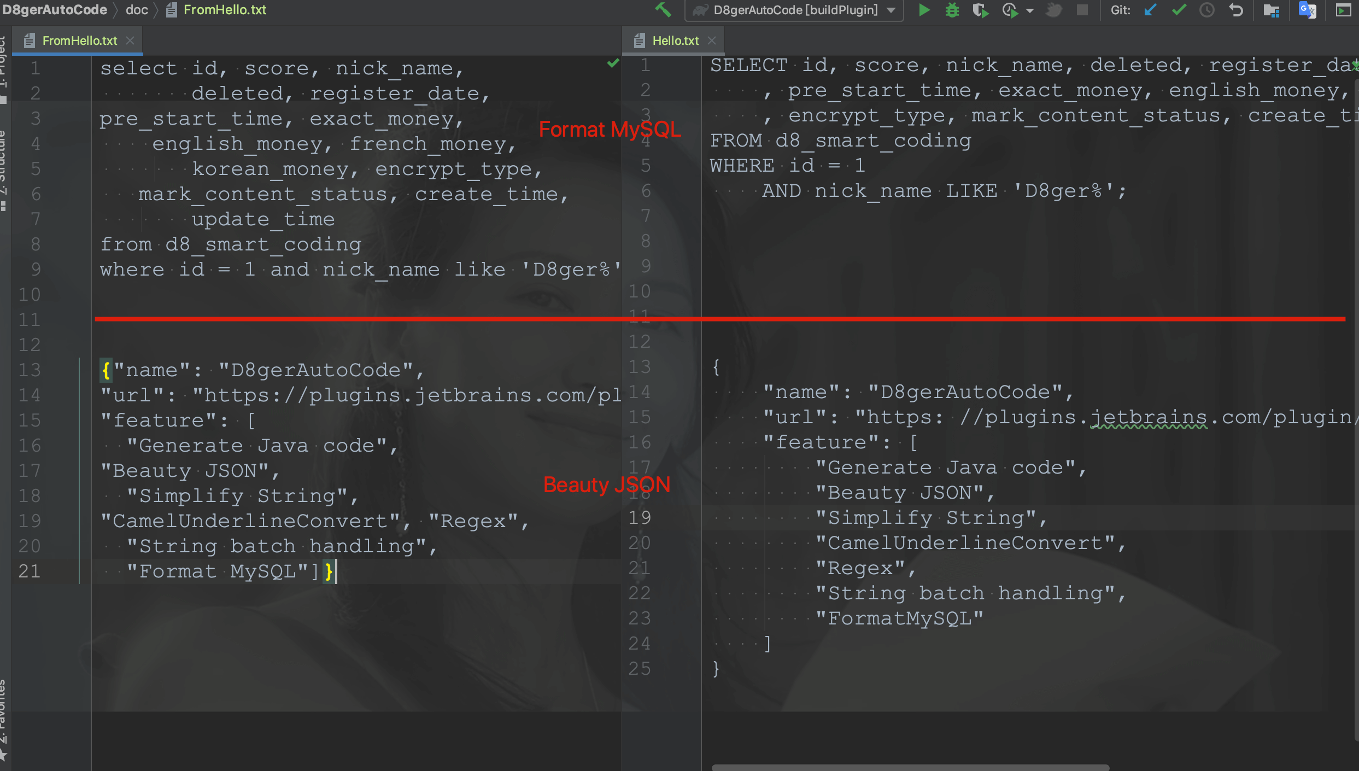Click the Stop square icon

[1082, 10]
